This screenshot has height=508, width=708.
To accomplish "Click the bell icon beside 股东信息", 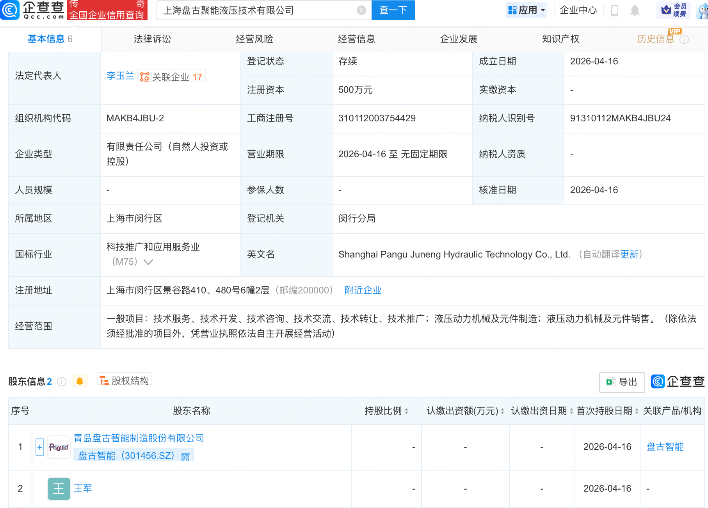I will click(x=80, y=380).
